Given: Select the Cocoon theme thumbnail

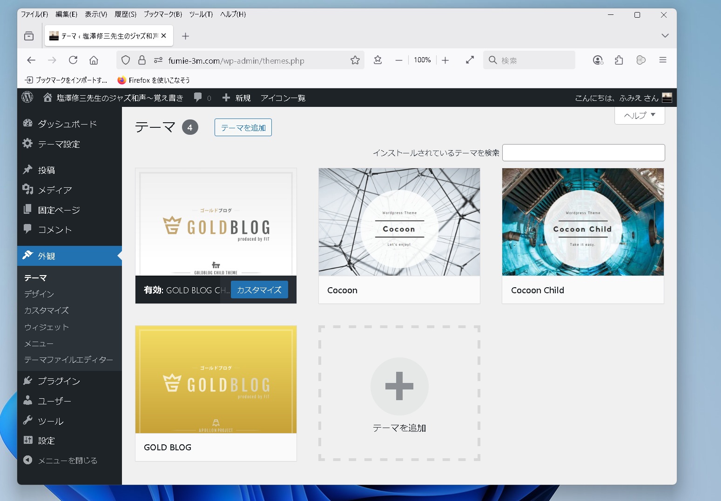Looking at the screenshot, I should 399,222.
